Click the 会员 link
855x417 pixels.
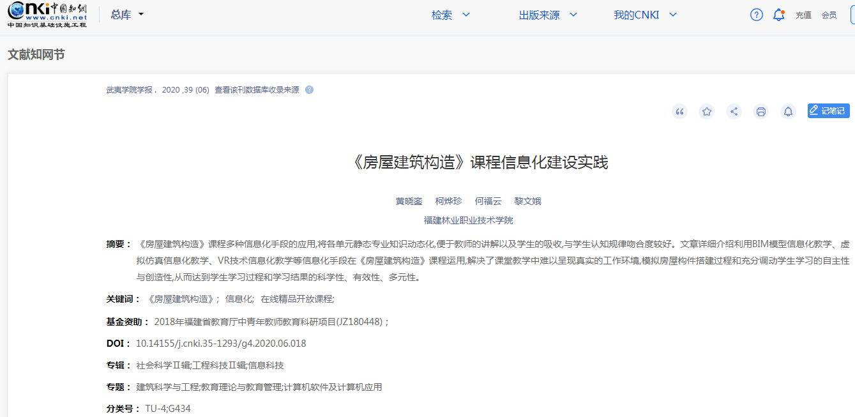(x=829, y=15)
